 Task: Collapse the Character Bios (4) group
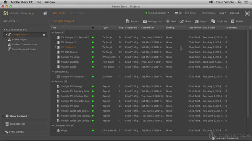[53, 126]
